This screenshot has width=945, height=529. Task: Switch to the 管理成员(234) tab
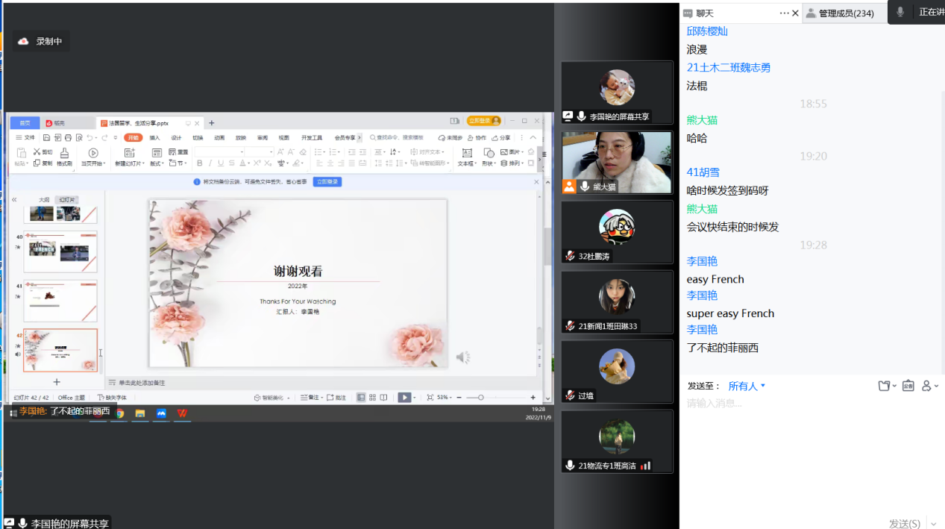click(846, 13)
